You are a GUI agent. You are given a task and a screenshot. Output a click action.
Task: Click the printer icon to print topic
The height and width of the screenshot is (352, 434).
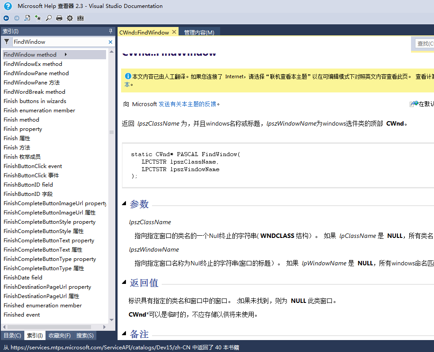click(59, 18)
